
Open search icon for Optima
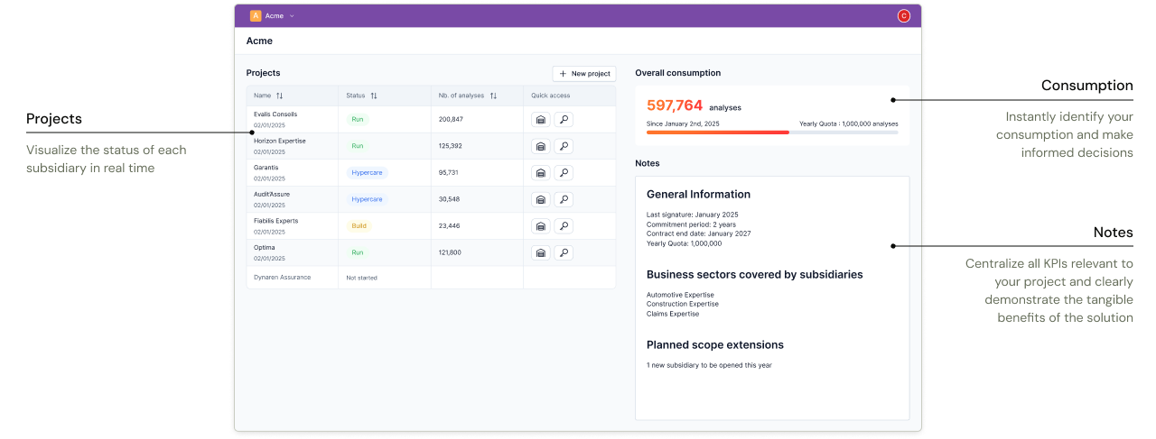pyautogui.click(x=564, y=252)
